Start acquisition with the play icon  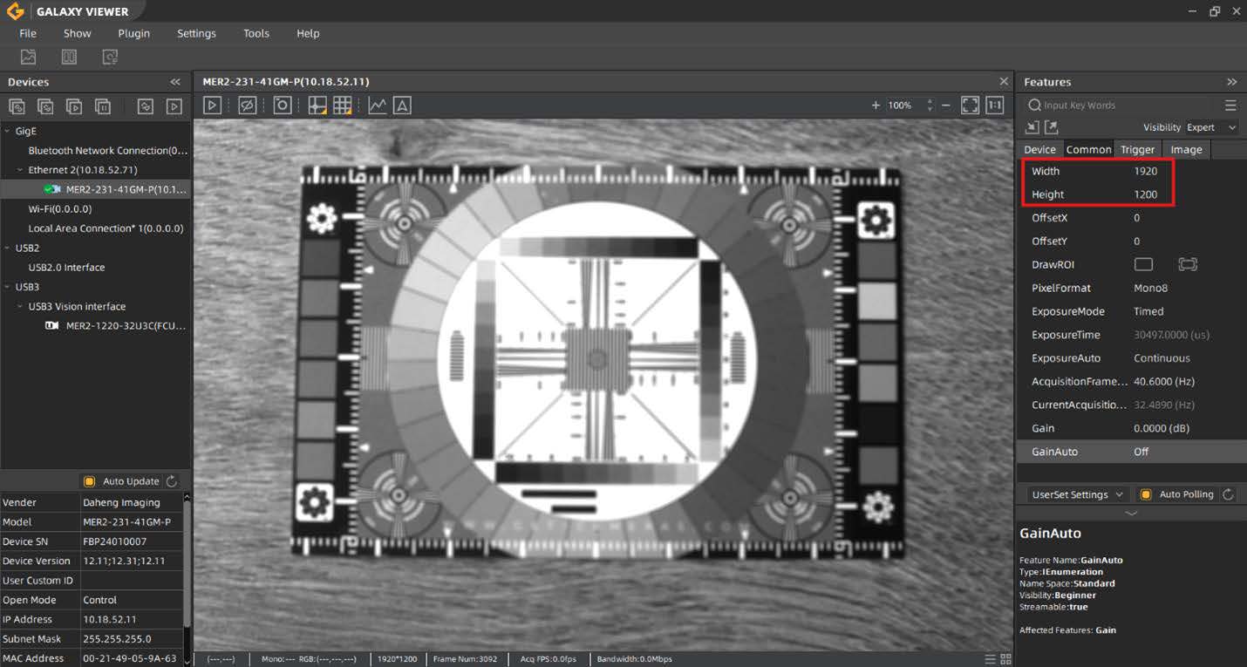tap(212, 105)
